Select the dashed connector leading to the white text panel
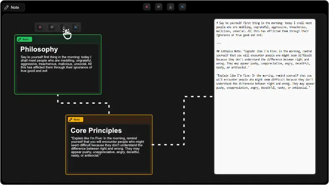This screenshot has width=329, height=185. click(184, 120)
